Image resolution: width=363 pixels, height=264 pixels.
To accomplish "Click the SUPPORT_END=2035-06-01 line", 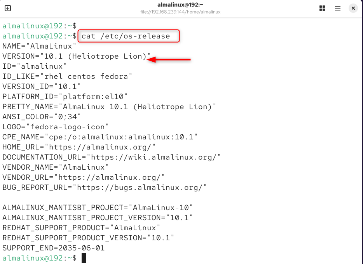I will [x=52, y=248].
